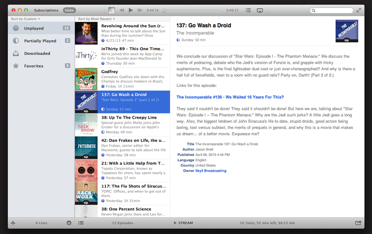Select the Unplayed list
The height and width of the screenshot is (234, 372).
(41, 28)
